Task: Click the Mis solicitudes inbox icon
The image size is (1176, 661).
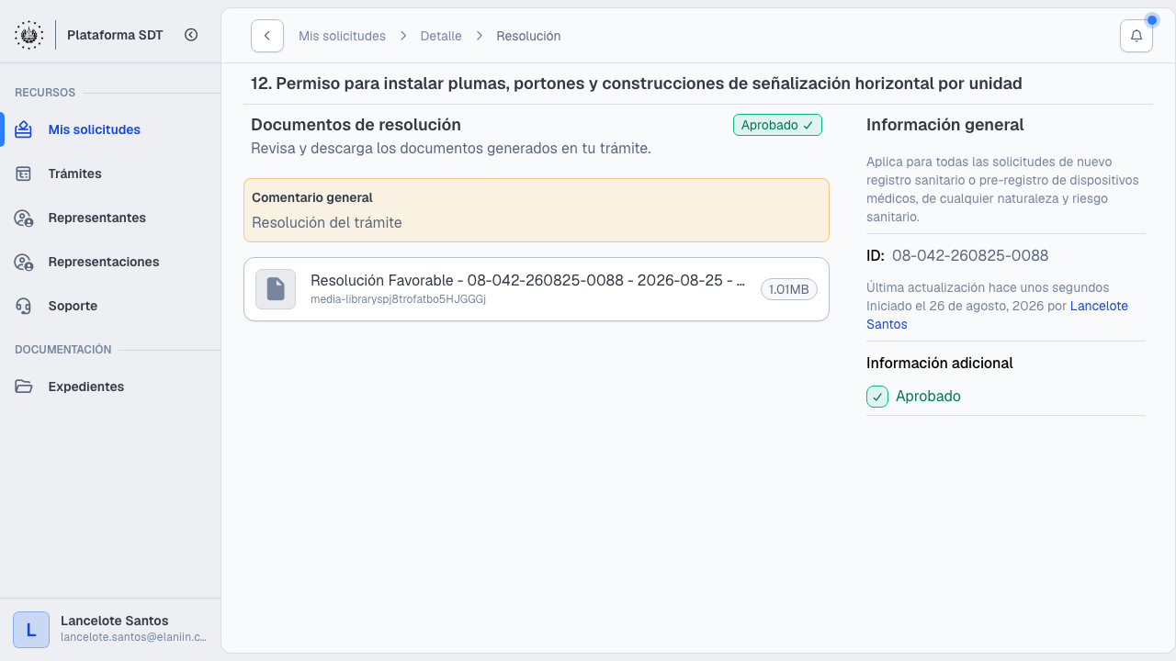Action: [x=24, y=129]
